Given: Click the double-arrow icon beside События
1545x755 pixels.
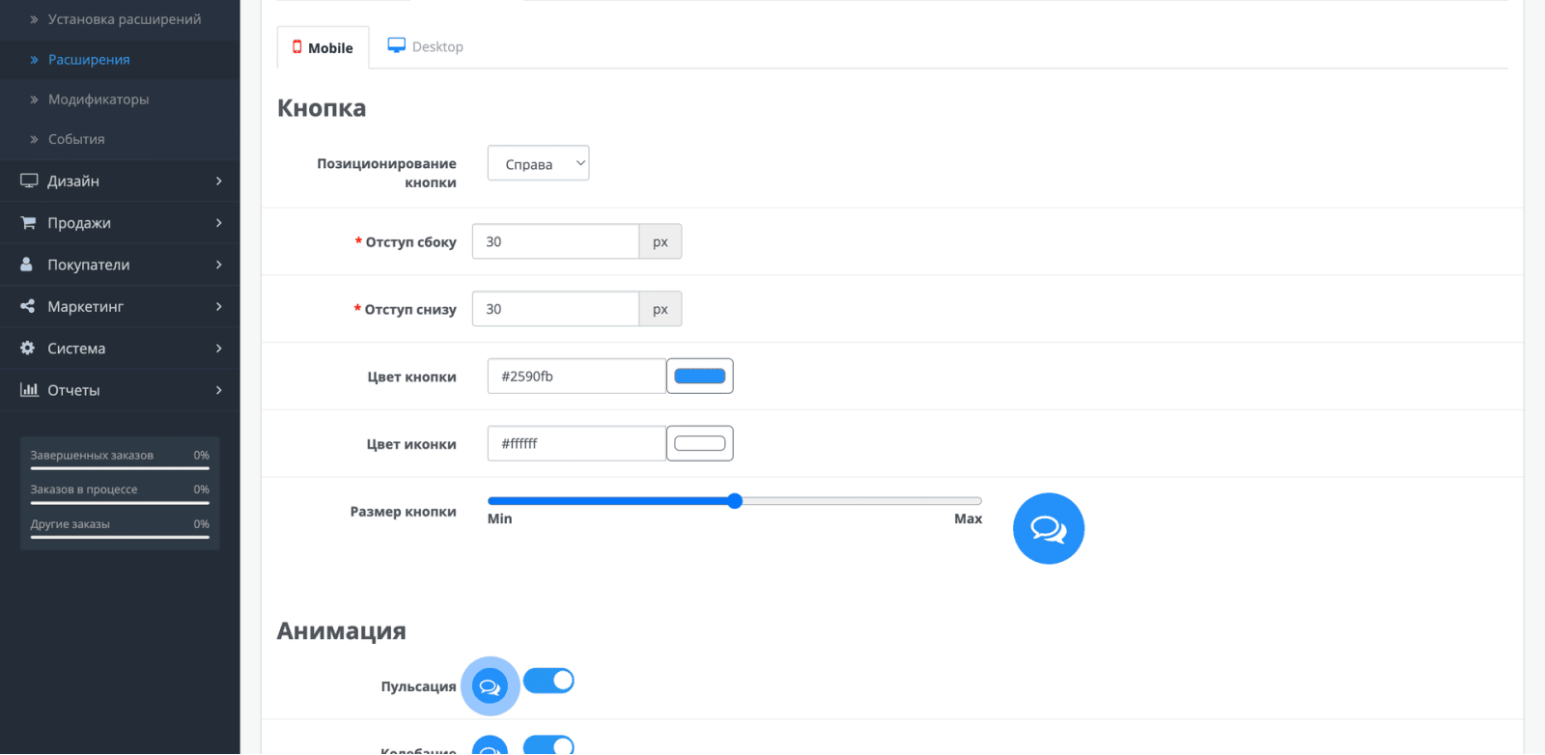Looking at the screenshot, I should (x=34, y=139).
